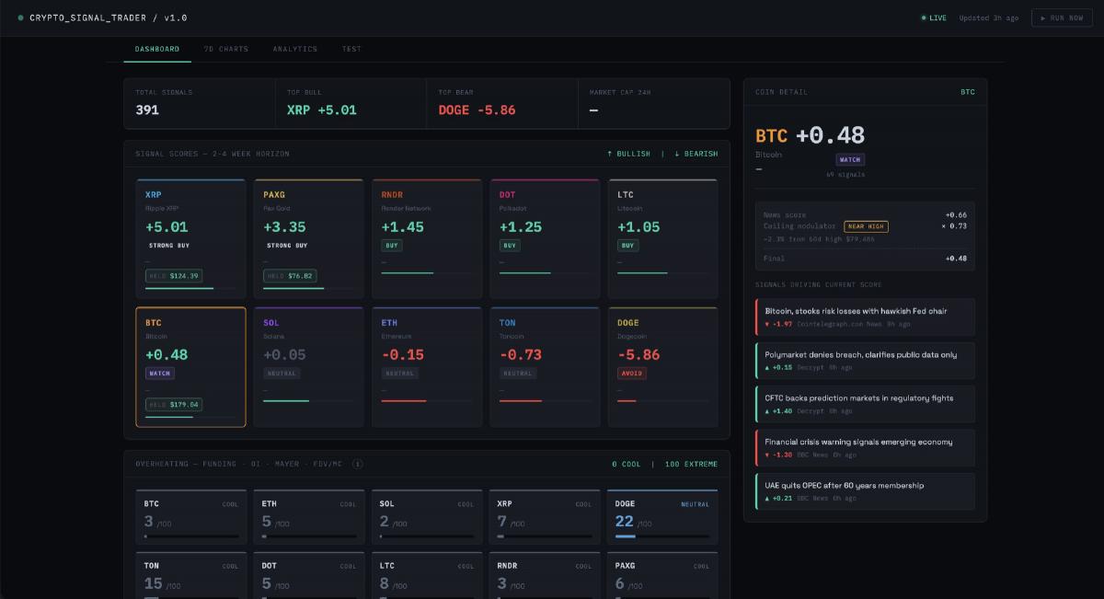Switch to the Dashboard tab

157,49
